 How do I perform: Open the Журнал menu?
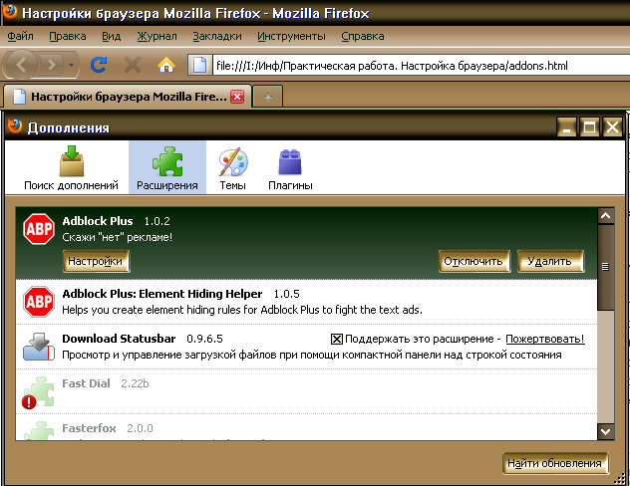[x=157, y=36]
